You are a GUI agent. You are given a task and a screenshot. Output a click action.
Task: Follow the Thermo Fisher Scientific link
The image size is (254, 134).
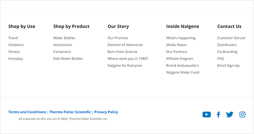pyautogui.click(x=70, y=112)
